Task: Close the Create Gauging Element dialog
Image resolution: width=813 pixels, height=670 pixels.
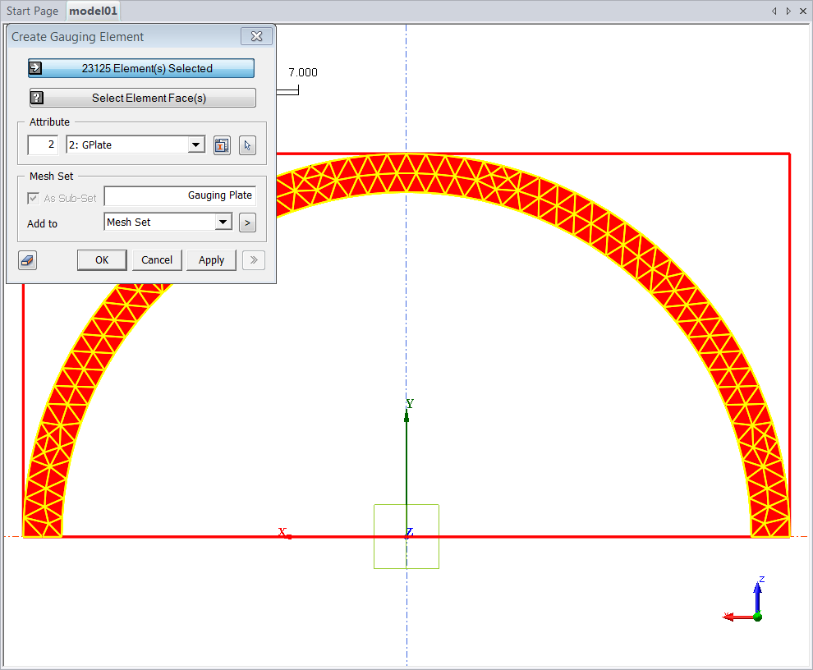Action: (256, 37)
